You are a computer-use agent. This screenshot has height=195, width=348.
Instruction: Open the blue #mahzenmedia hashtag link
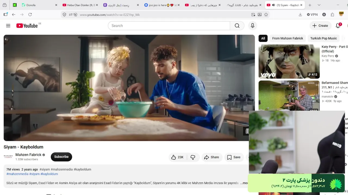pos(17,174)
